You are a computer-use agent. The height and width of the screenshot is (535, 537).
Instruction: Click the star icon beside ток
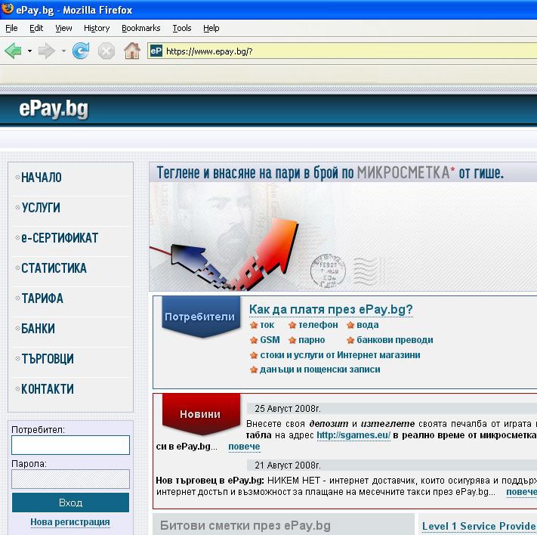click(x=254, y=325)
